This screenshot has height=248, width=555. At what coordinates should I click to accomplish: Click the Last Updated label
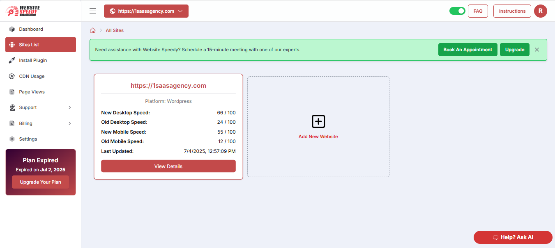pos(117,151)
